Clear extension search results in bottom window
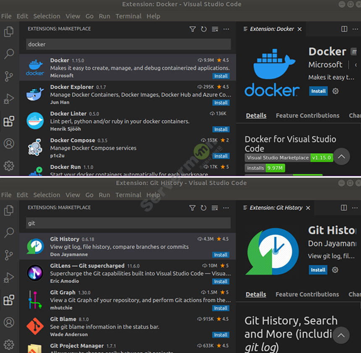The width and height of the screenshot is (361, 353). click(x=215, y=208)
